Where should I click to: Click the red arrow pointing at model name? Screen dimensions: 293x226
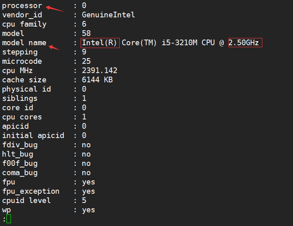pos(54,47)
